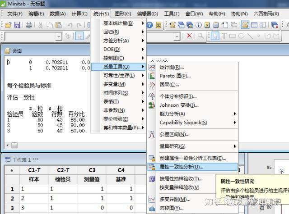Click the Cut scissors toolbar icon
289x214 pixels.
tap(40, 25)
